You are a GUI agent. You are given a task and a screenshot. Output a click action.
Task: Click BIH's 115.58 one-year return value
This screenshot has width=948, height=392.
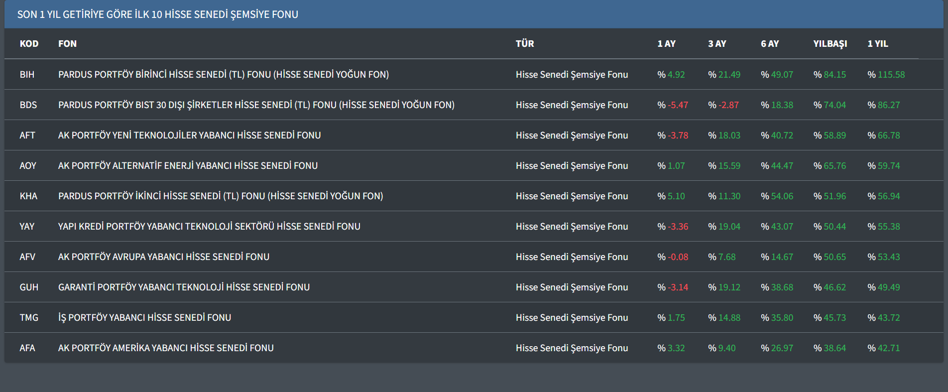[891, 75]
